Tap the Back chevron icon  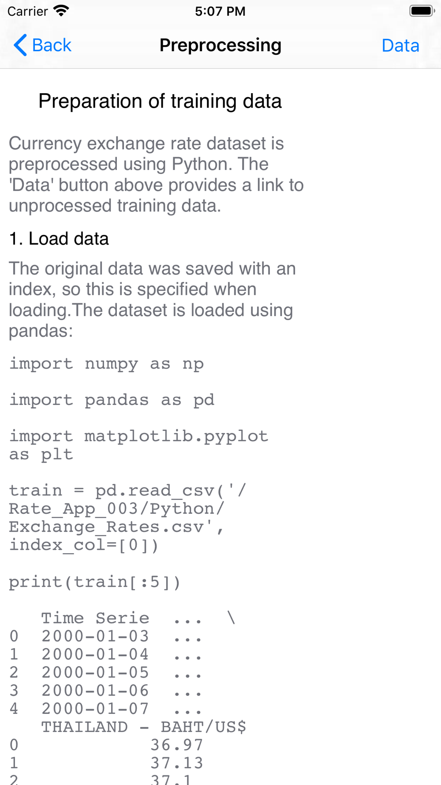point(20,45)
